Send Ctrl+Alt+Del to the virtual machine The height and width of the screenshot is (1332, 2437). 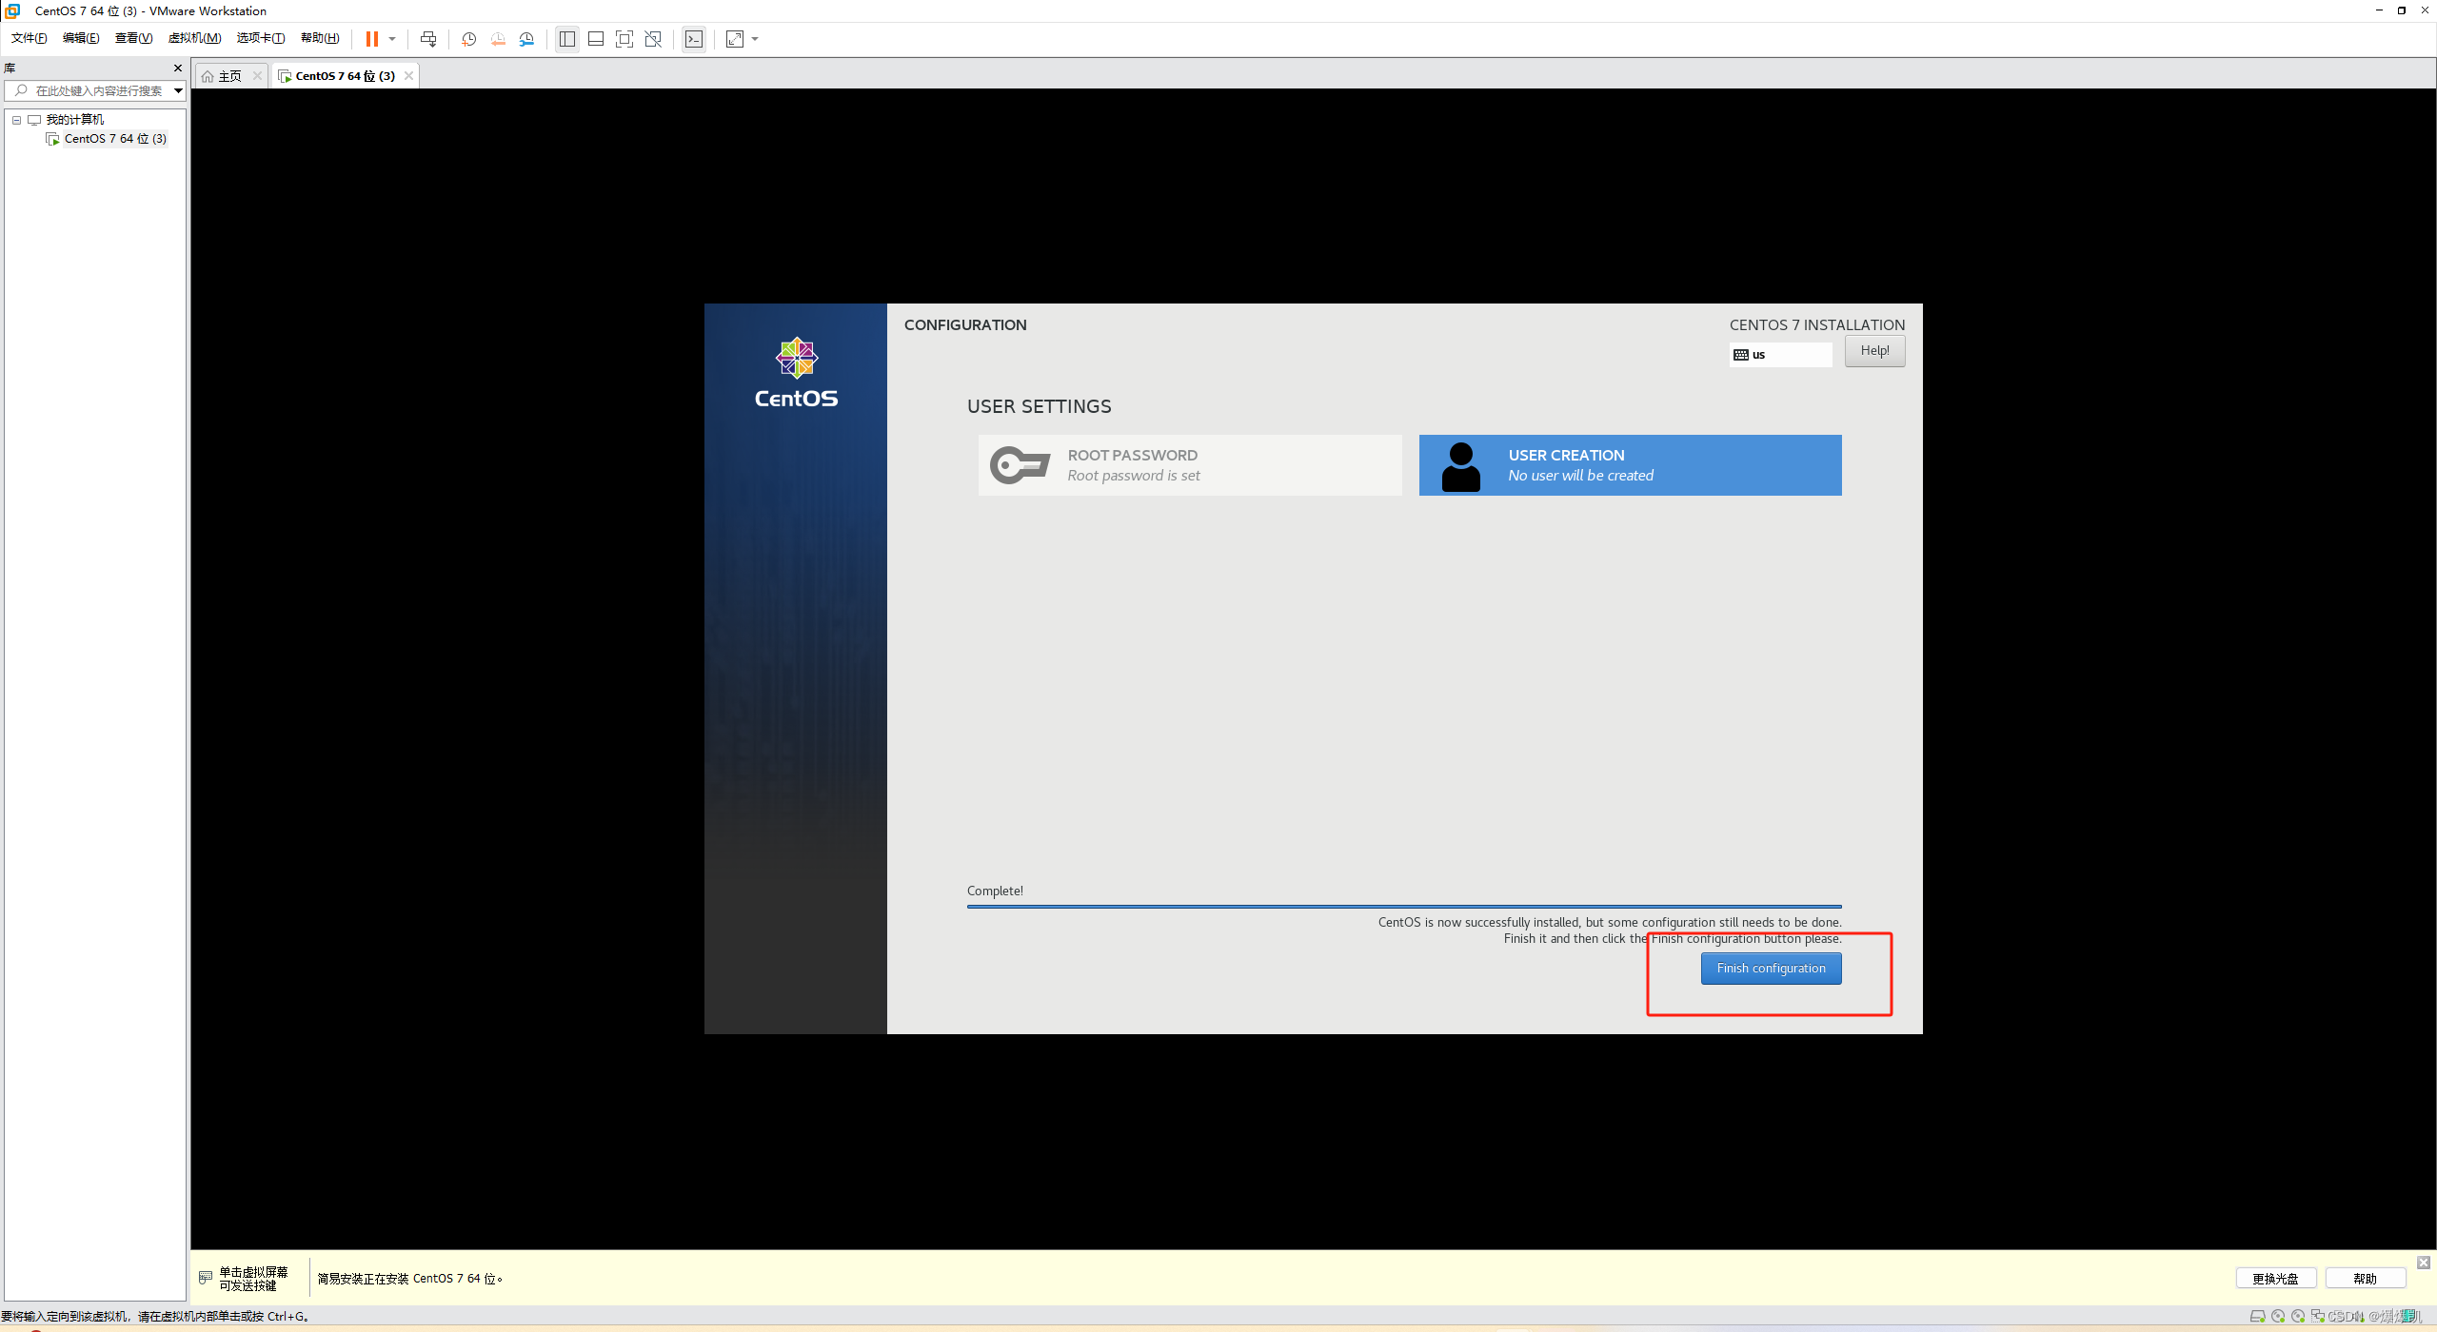pyautogui.click(x=428, y=39)
